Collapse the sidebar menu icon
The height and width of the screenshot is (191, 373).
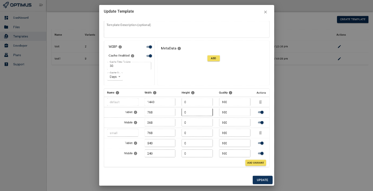pos(41,5)
